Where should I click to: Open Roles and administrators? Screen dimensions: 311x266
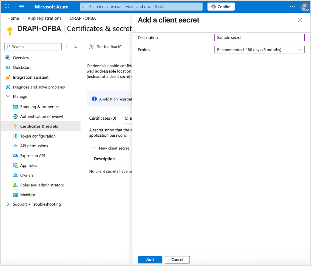click(42, 185)
